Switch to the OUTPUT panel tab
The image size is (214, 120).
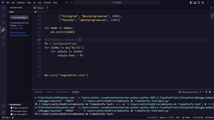point(49,92)
